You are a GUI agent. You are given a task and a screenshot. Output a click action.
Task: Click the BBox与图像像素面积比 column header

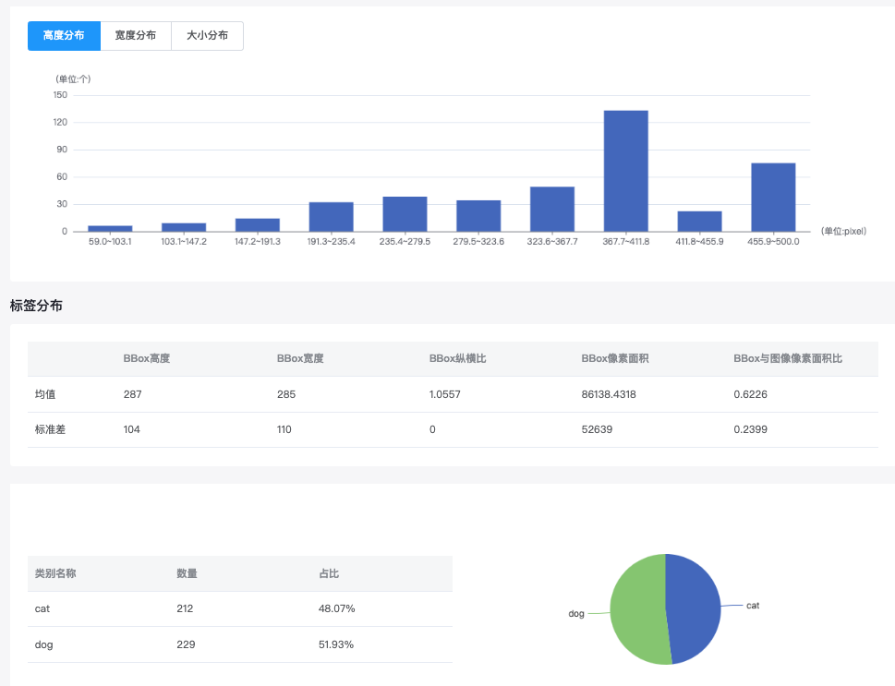click(x=788, y=358)
